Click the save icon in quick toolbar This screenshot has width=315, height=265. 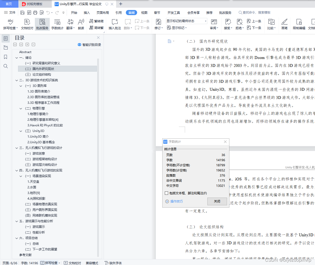(x=23, y=13)
